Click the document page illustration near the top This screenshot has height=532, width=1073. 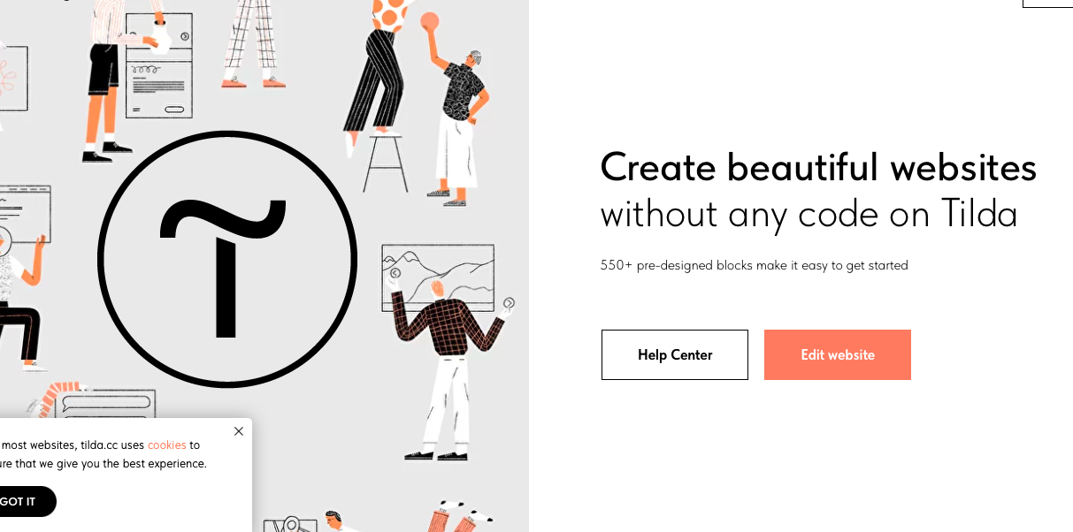(x=159, y=65)
